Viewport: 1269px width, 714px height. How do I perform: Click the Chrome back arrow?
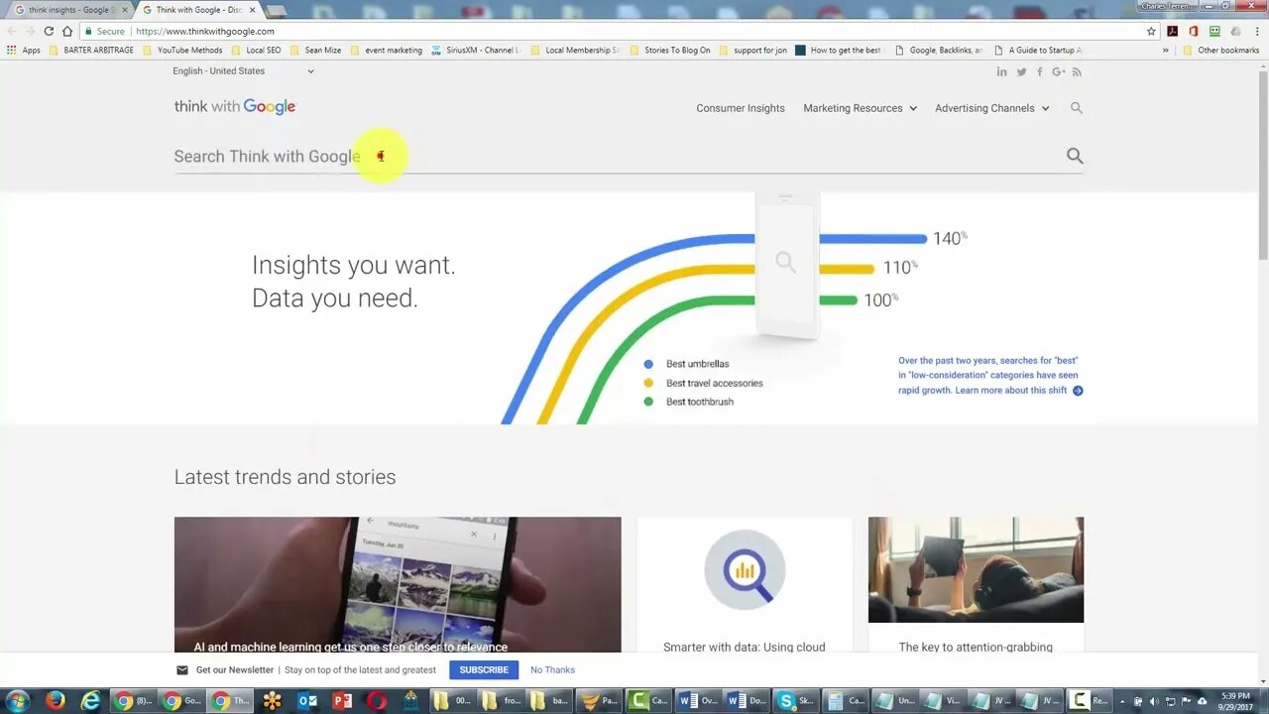[x=12, y=31]
